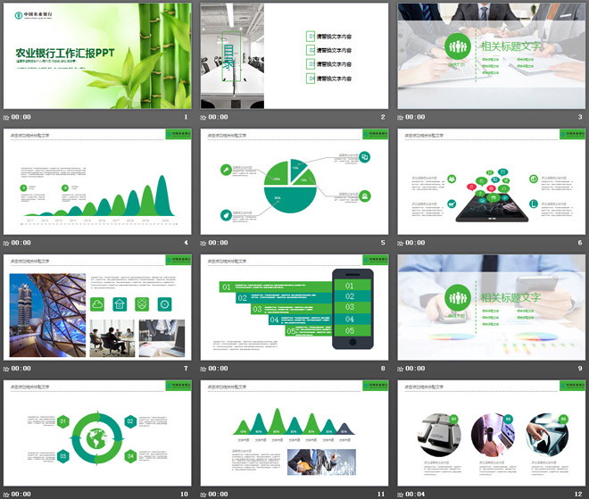
Task: Click the transition star icon under slide 4
Action: coord(7,243)
